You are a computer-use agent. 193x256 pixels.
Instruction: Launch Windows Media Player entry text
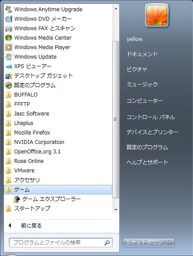pyautogui.click(x=42, y=47)
